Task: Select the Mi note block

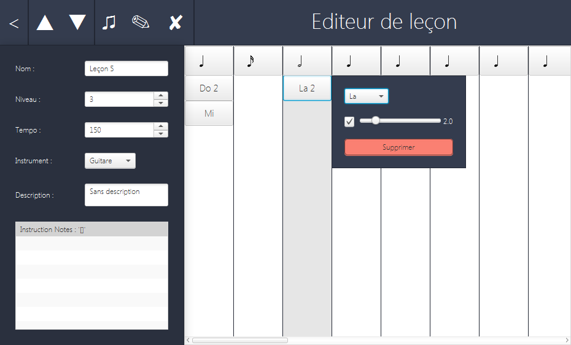Action: 209,113
